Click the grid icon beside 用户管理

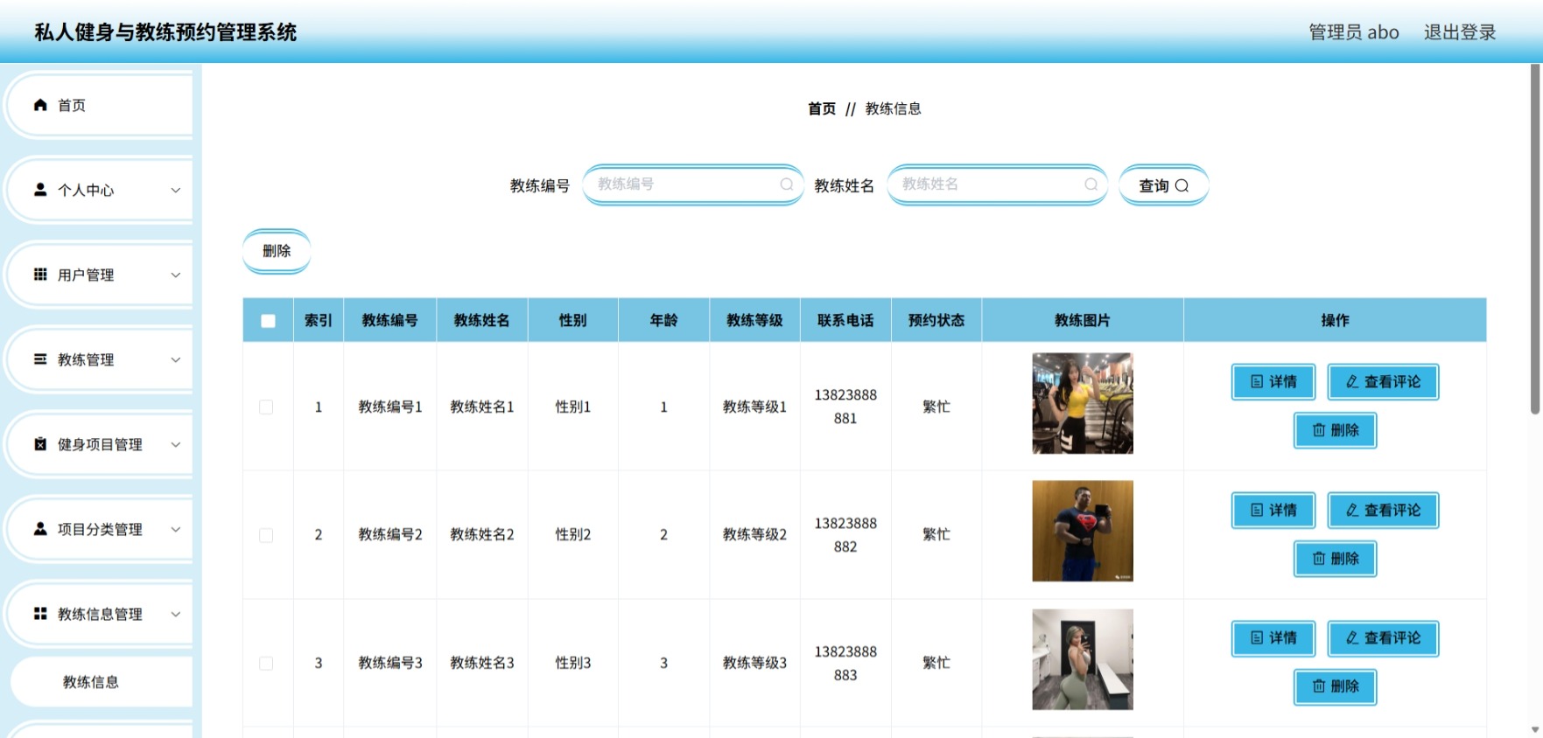click(x=40, y=275)
